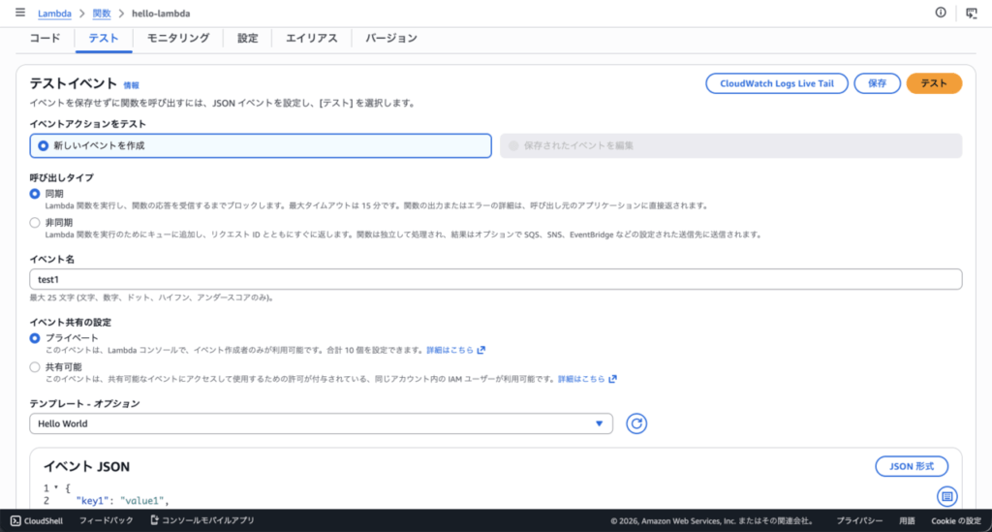Choose 同期 invocation type

(35, 194)
